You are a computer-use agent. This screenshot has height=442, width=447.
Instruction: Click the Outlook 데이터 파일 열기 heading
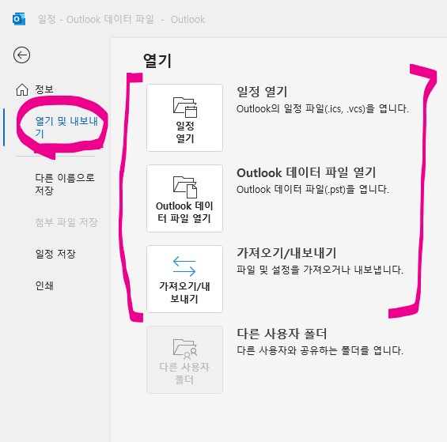coord(306,172)
